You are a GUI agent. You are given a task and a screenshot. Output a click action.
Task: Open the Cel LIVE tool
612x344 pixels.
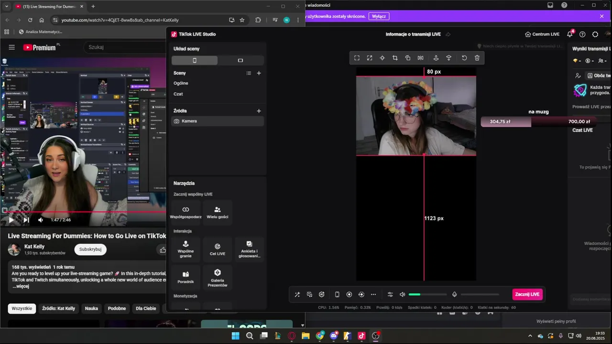[x=217, y=249]
